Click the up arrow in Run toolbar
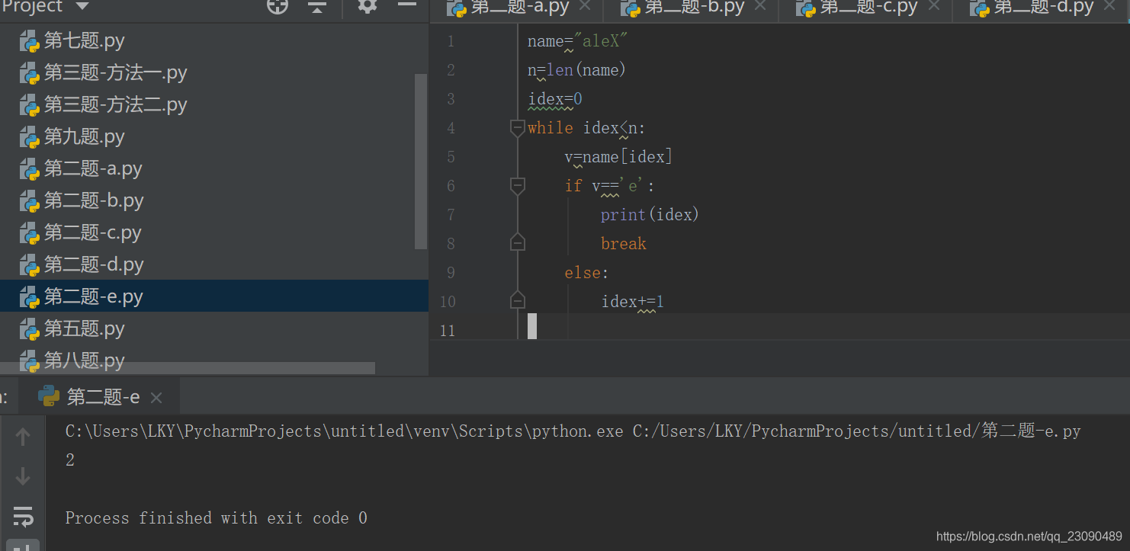 click(23, 437)
